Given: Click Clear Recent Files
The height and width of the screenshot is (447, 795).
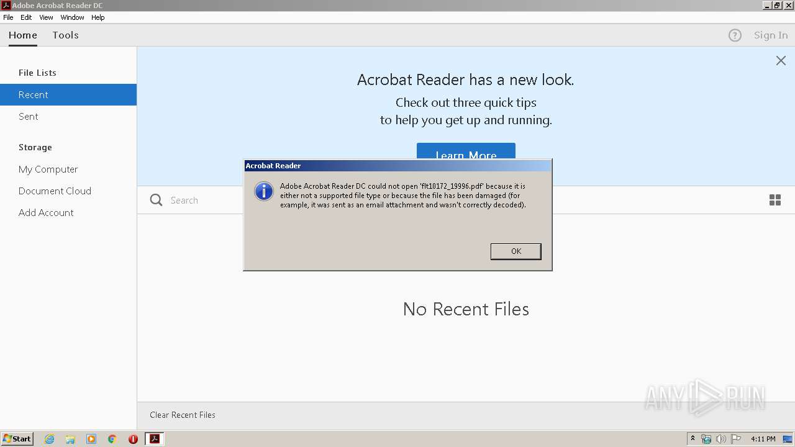Looking at the screenshot, I should [183, 415].
